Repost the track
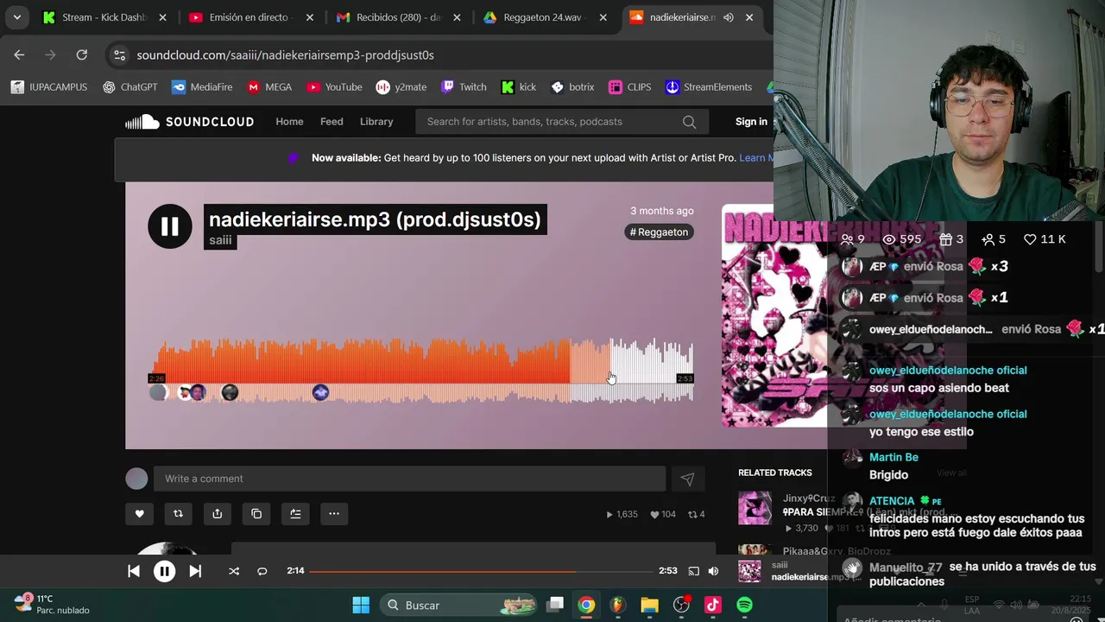The height and width of the screenshot is (622, 1105). 178,514
